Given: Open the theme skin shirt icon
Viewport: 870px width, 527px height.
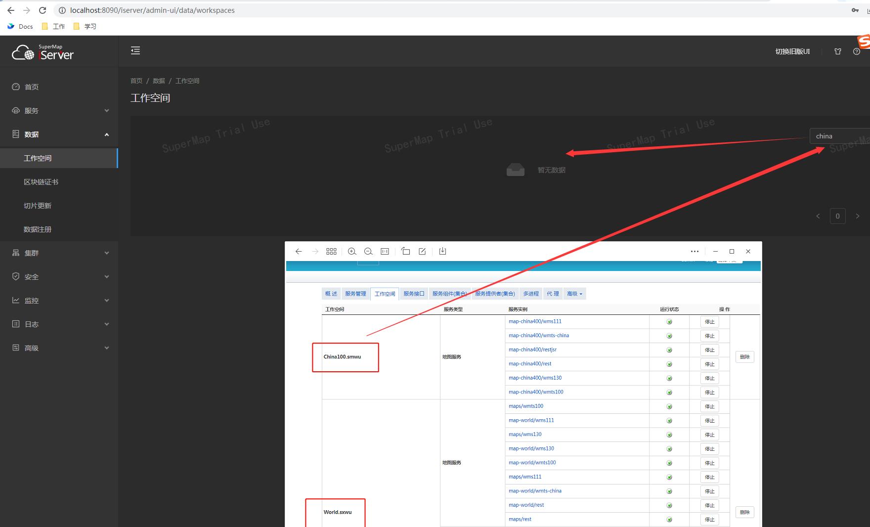Looking at the screenshot, I should pyautogui.click(x=838, y=51).
